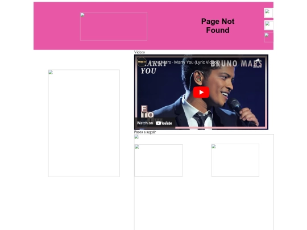307x230 pixels.
Task: Click the YouTube channel avatar on video
Action: (142, 62)
